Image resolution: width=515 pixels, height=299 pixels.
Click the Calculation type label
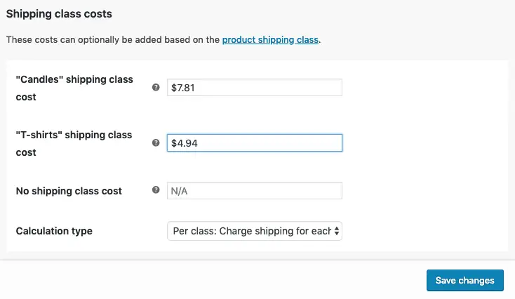[x=54, y=231]
